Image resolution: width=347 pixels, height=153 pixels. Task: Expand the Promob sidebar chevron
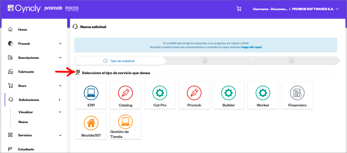click(x=60, y=44)
